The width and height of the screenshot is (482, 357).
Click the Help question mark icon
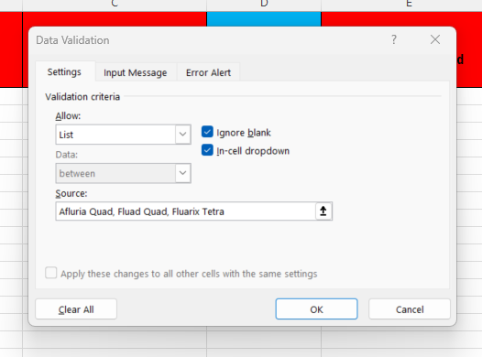(394, 39)
